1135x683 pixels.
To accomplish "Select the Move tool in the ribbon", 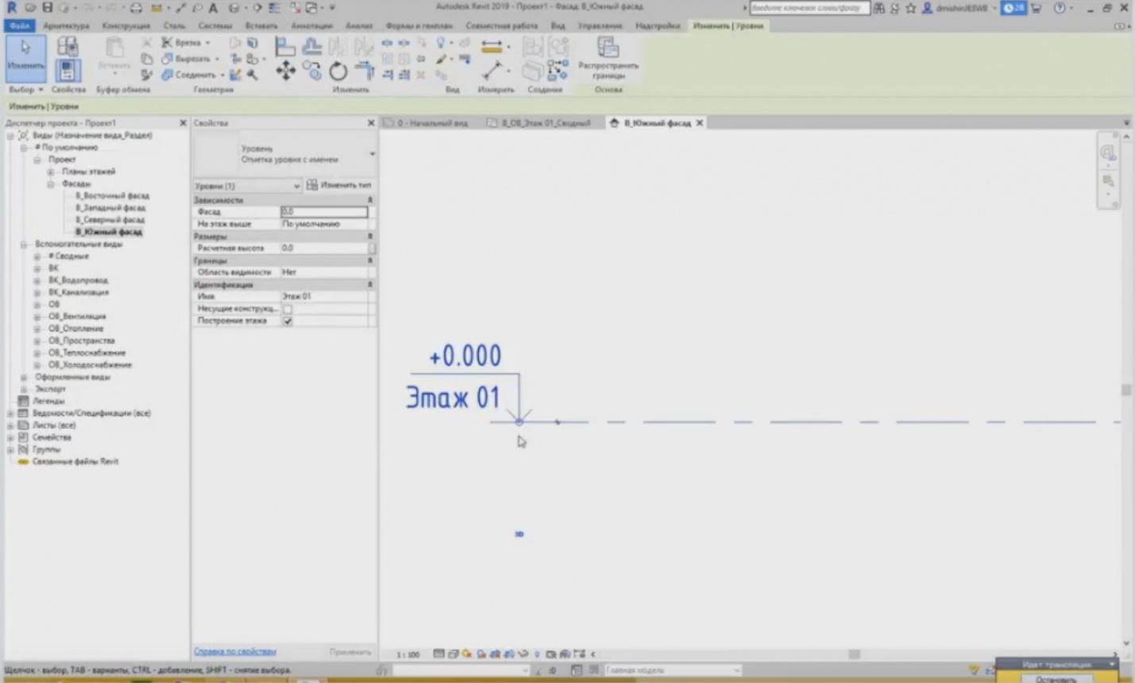I will [x=285, y=71].
